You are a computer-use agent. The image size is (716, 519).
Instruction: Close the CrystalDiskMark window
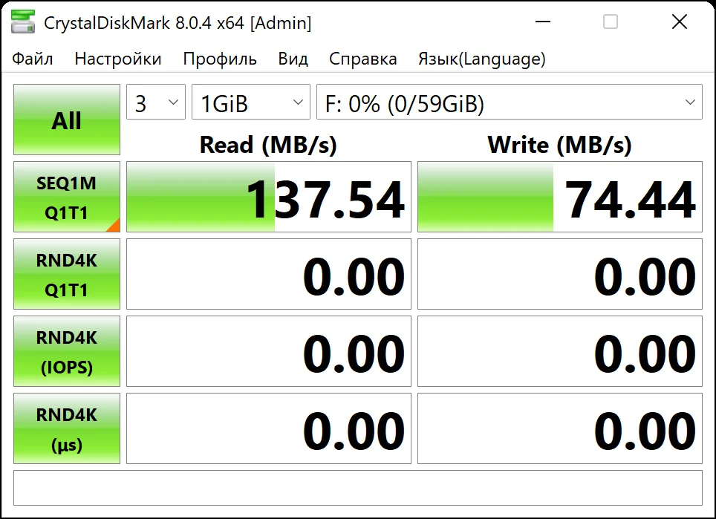coord(680,22)
